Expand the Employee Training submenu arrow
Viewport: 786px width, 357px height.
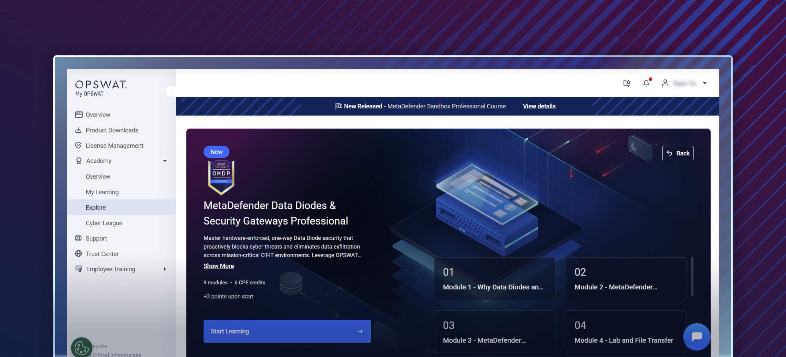[x=165, y=269]
